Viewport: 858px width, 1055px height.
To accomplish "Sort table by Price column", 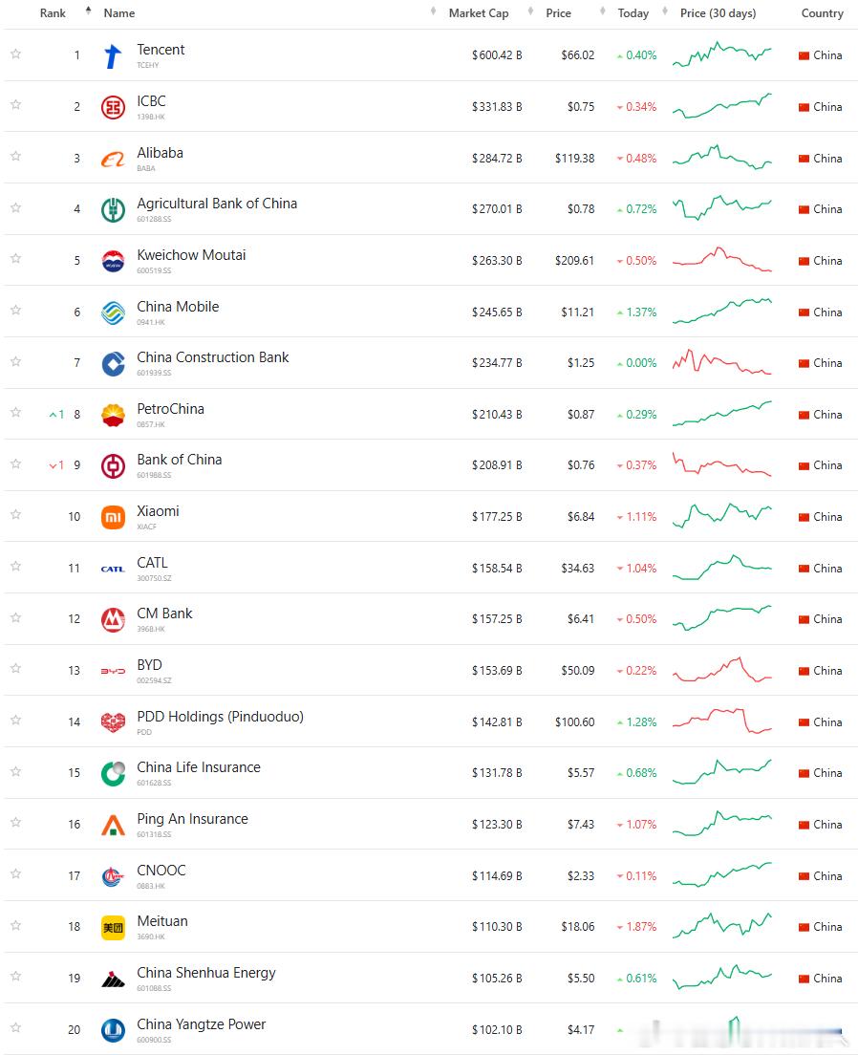I will tap(559, 13).
